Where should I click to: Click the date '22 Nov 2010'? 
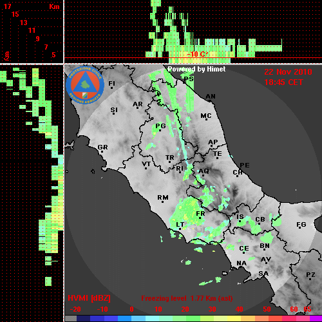tap(288, 72)
